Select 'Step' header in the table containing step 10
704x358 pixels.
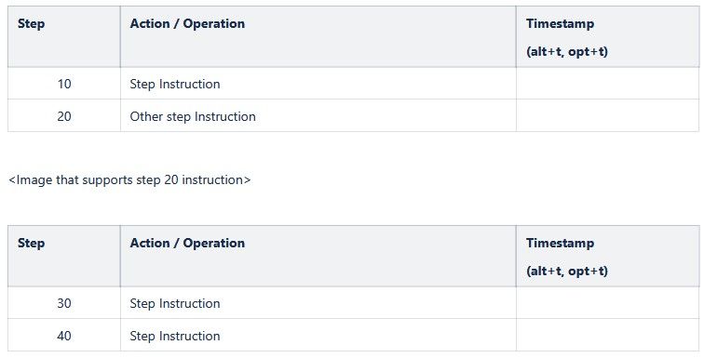[x=31, y=24]
